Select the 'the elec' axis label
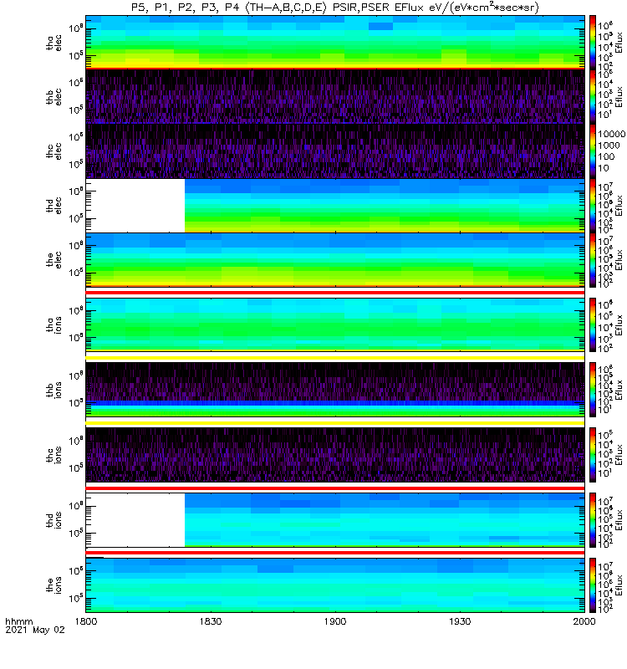Image resolution: width=627 pixels, height=669 pixels. (x=54, y=260)
